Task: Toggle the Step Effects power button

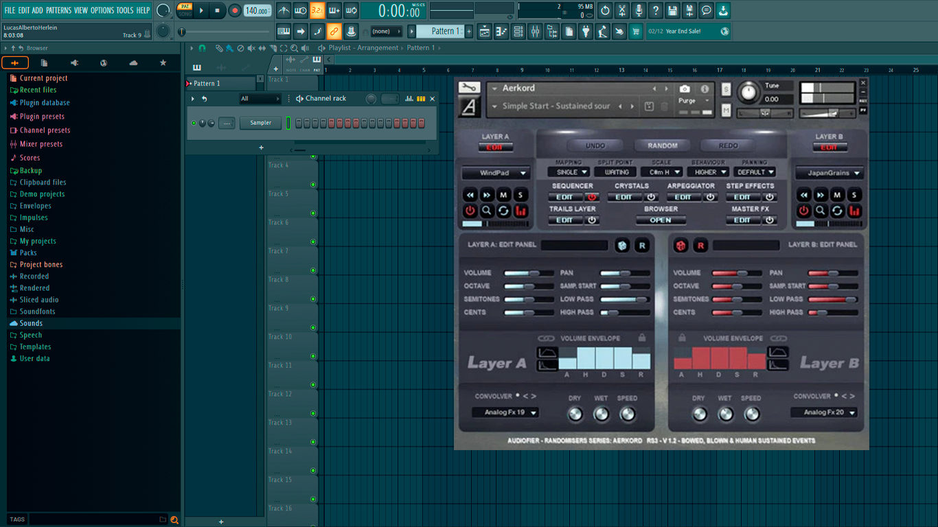Action: pyautogui.click(x=770, y=197)
